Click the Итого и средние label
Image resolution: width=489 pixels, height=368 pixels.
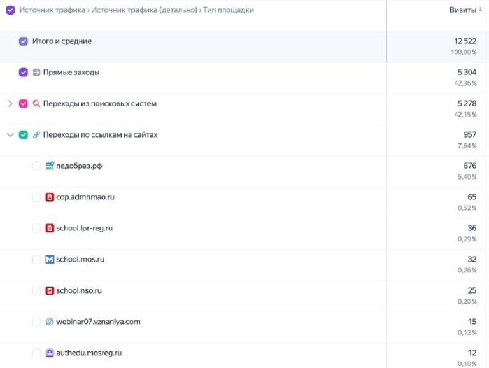[x=62, y=41]
